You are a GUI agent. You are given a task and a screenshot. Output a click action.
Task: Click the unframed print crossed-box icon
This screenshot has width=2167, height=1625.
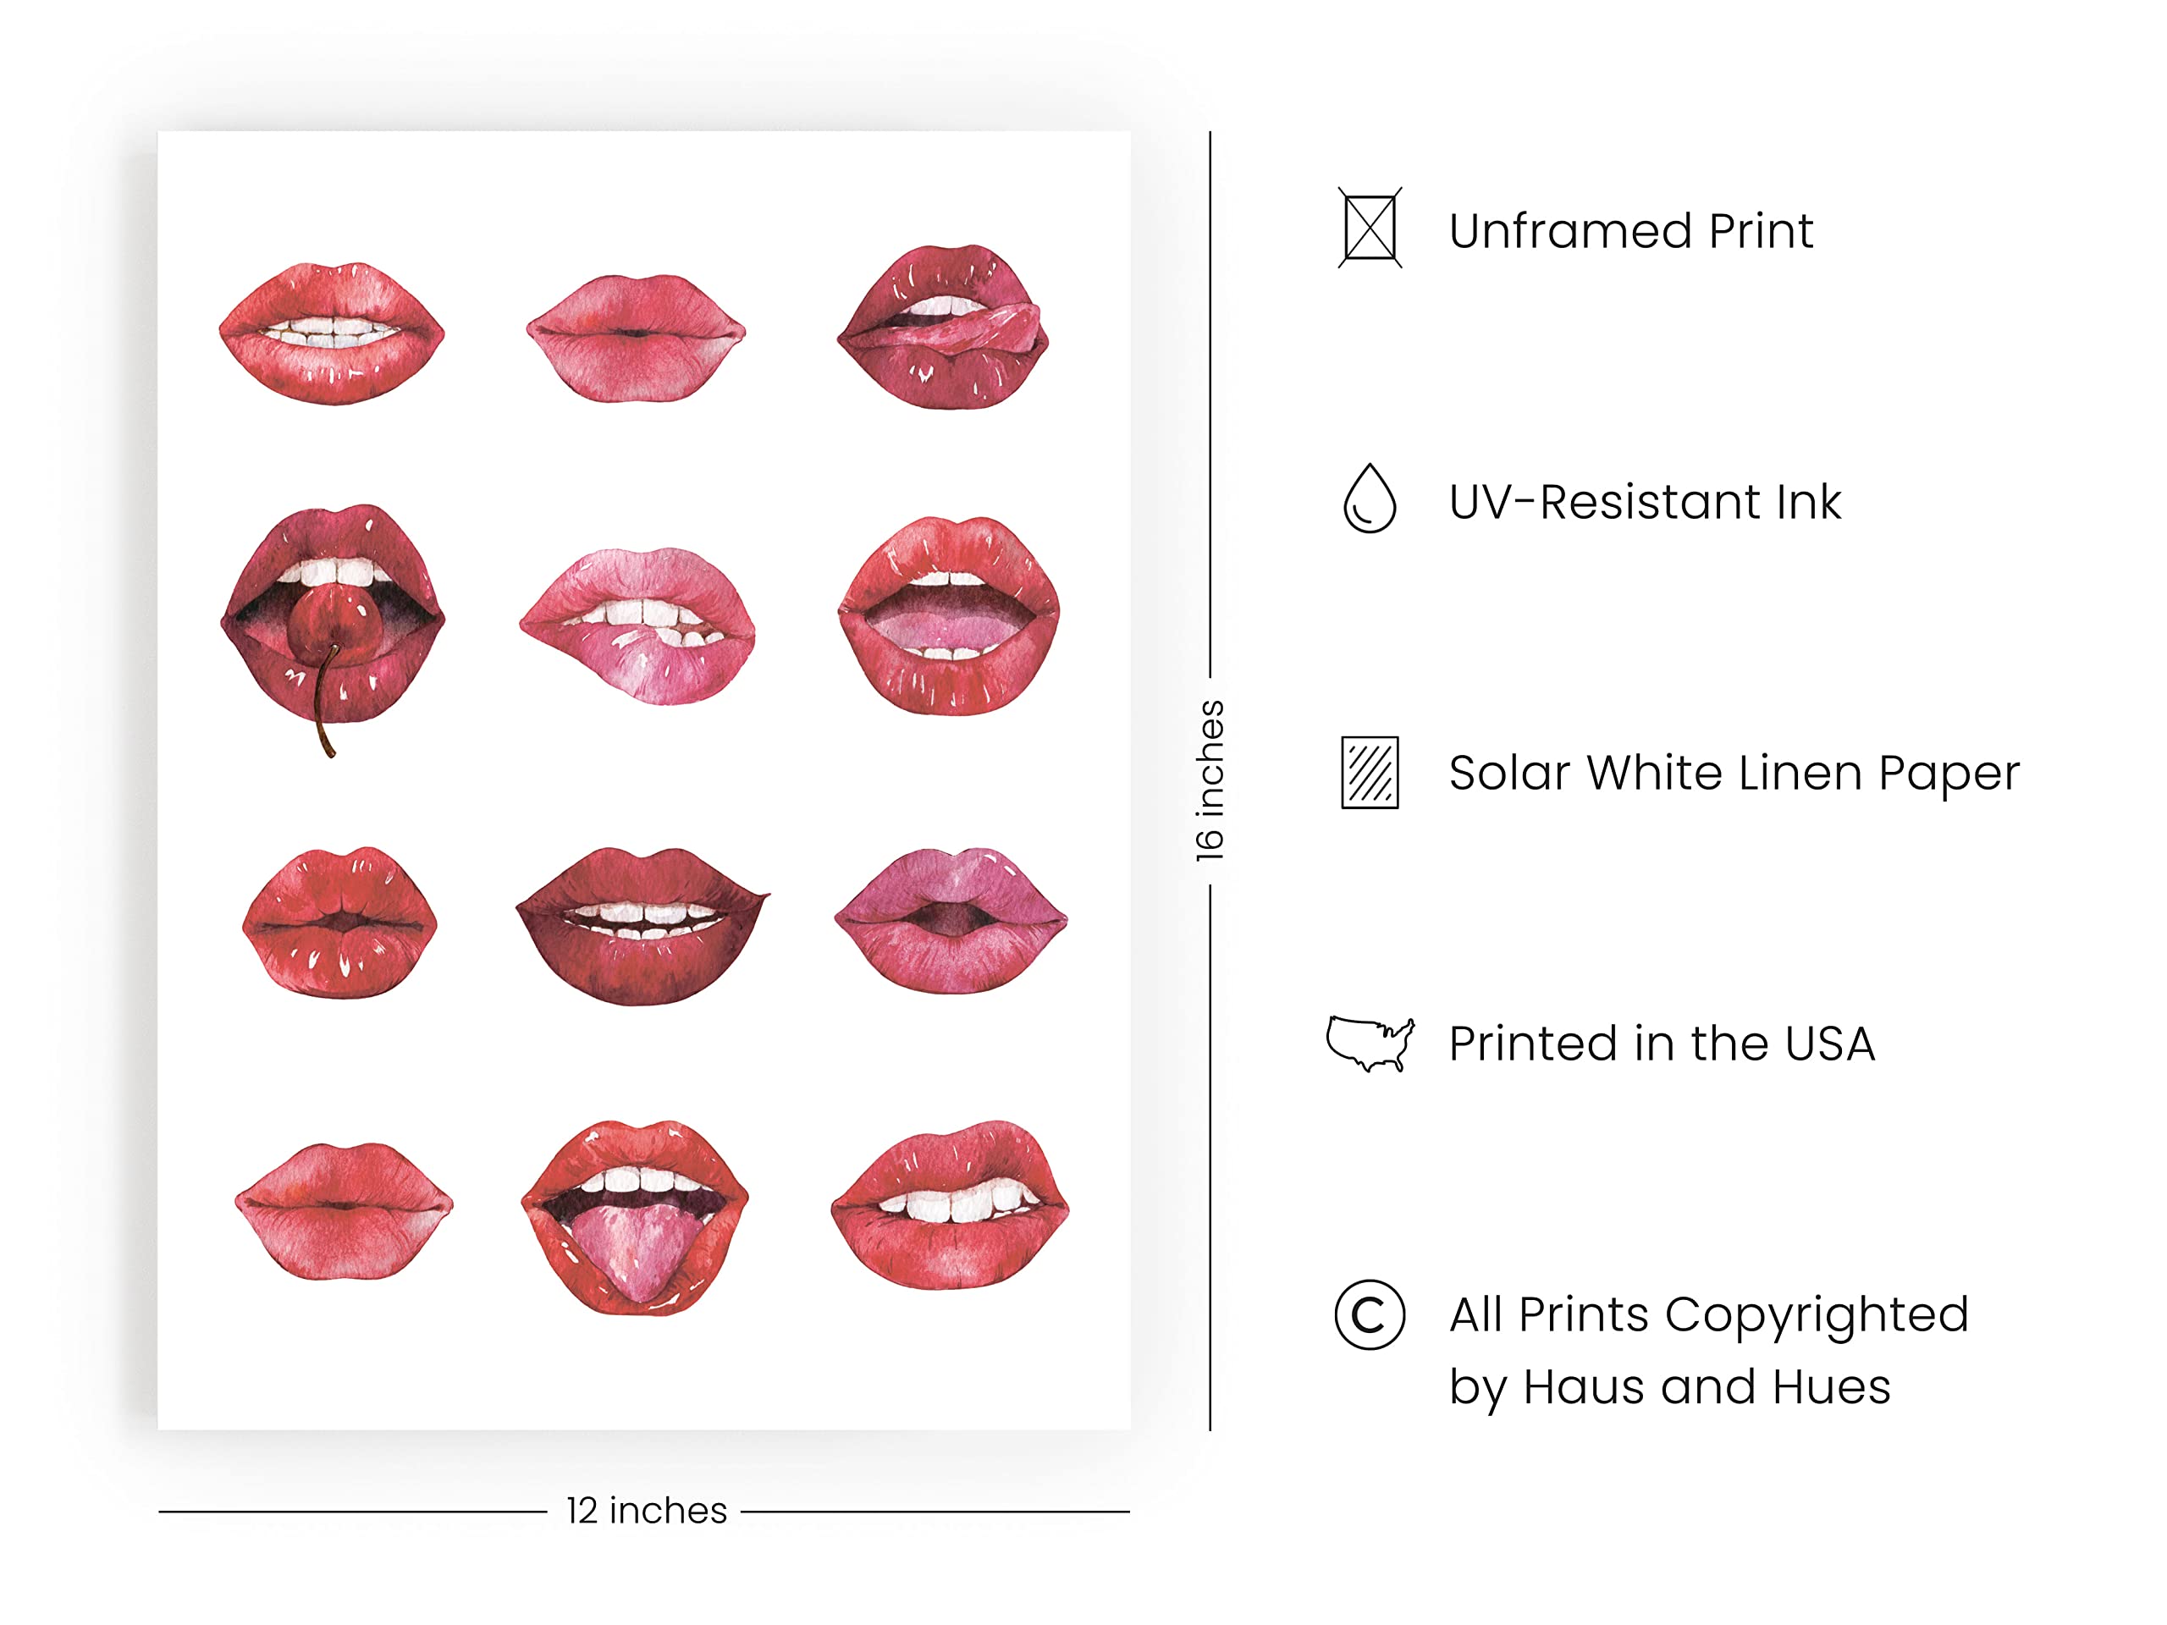(1370, 229)
